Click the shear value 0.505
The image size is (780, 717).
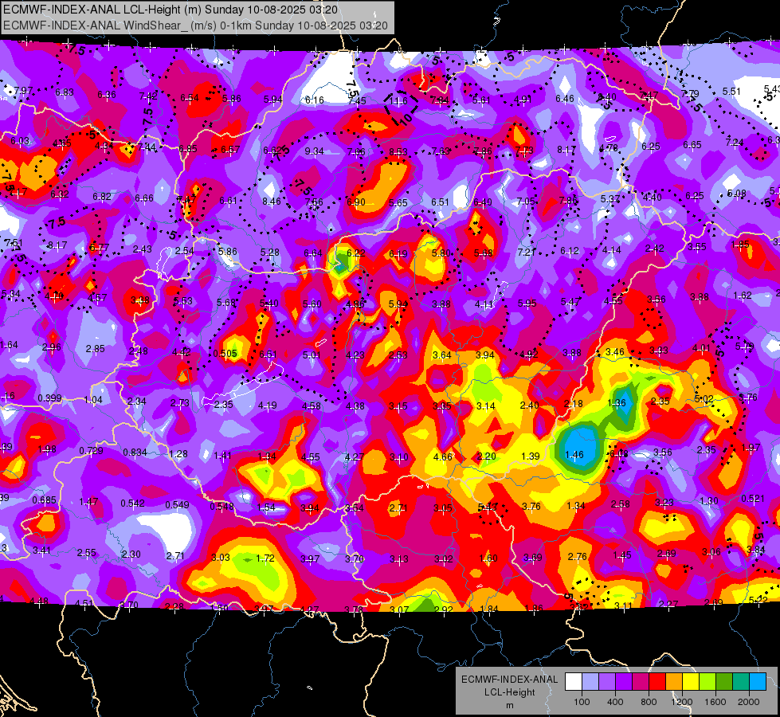coord(225,353)
